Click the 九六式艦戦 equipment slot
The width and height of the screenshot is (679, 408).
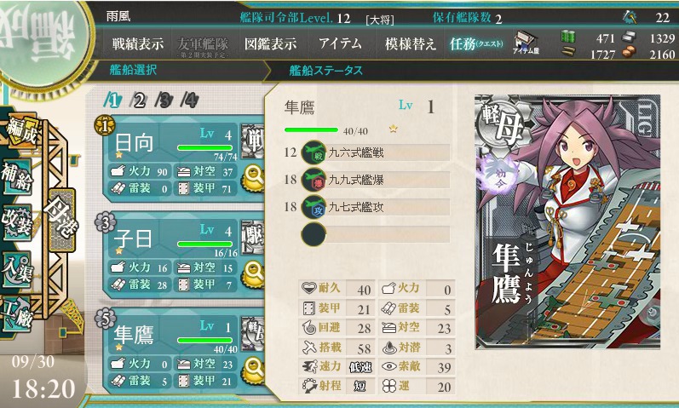click(375, 152)
